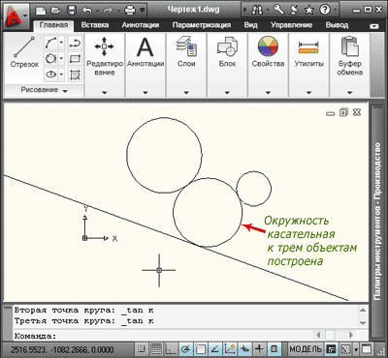Select the Ellipse drawing tool

[x=51, y=75]
